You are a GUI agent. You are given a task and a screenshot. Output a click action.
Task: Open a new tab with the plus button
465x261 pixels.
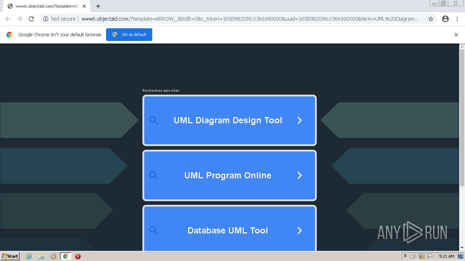pos(98,6)
